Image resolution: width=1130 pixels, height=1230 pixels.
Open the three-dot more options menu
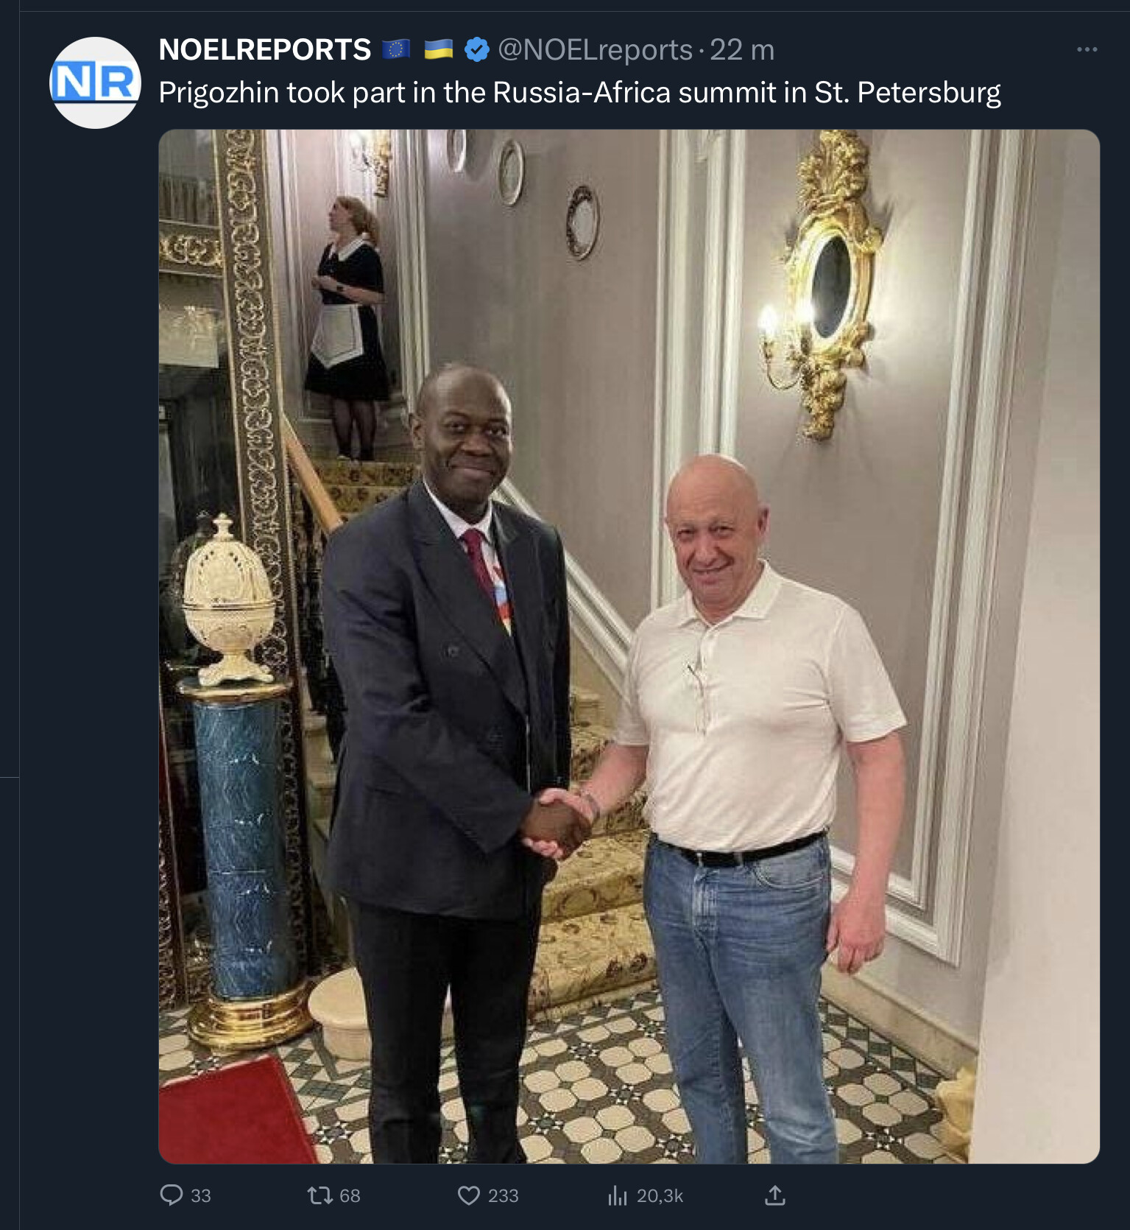tap(1087, 49)
